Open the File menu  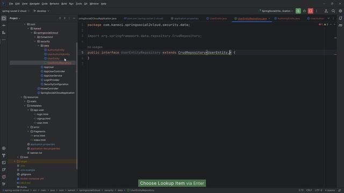[11, 4]
